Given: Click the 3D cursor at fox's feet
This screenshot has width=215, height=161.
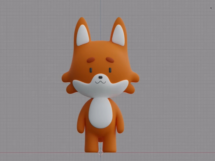Looking at the screenshot, I should point(101,152).
